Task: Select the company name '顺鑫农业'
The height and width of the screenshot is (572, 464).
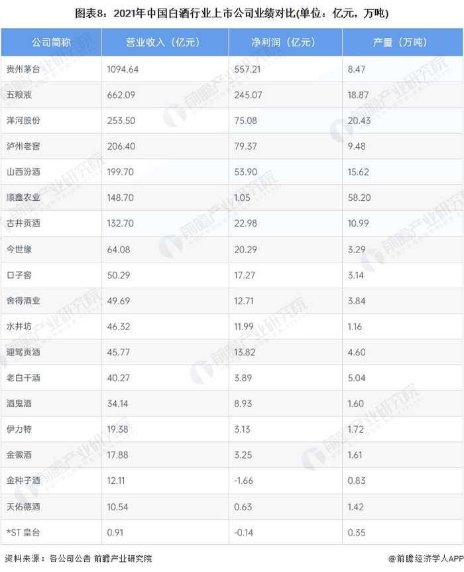Action: 23,198
